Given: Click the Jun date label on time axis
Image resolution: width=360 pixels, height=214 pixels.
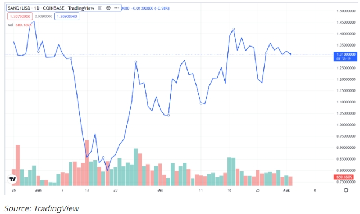Looking at the screenshot, I should click(x=38, y=190).
